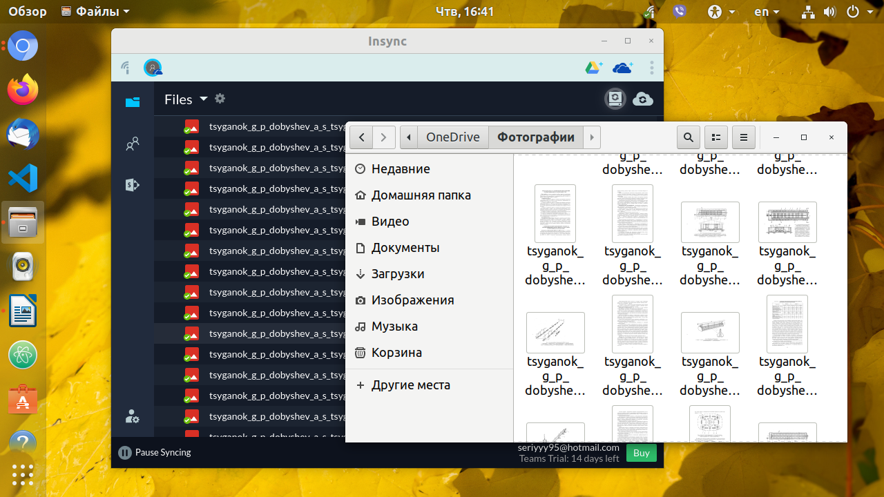This screenshot has width=884, height=497.
Task: Click the green Buy button
Action: (x=642, y=453)
